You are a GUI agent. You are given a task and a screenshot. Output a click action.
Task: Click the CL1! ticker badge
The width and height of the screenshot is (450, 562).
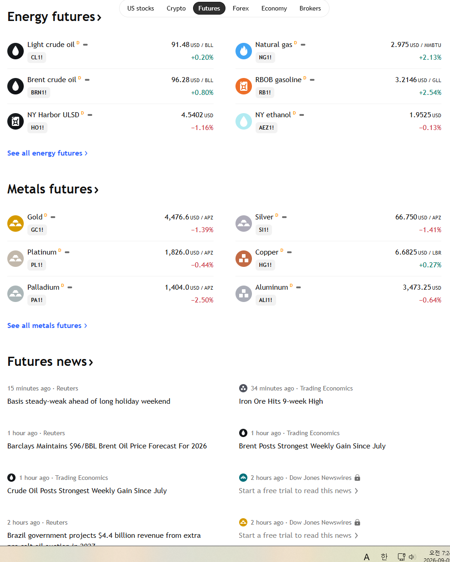pyautogui.click(x=37, y=57)
